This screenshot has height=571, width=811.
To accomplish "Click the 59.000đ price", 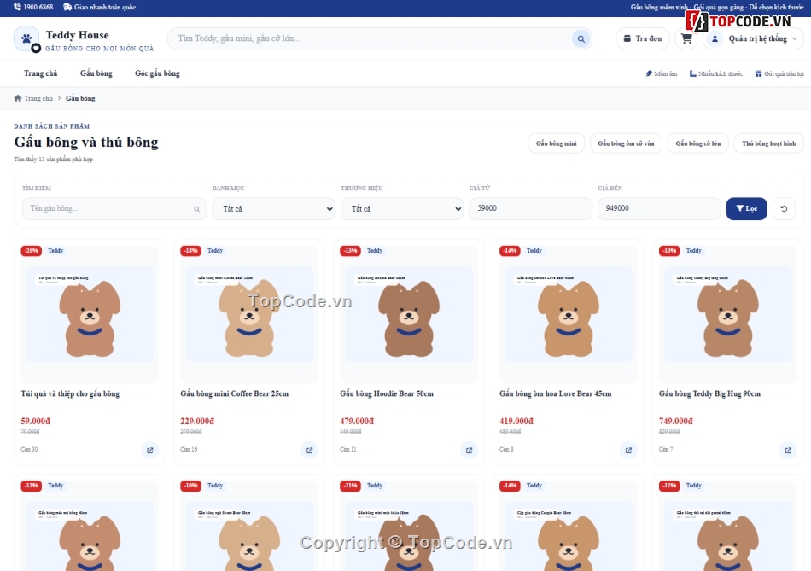I will coord(35,421).
